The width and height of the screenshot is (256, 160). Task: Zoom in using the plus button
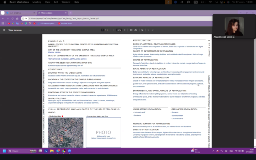click(125, 30)
